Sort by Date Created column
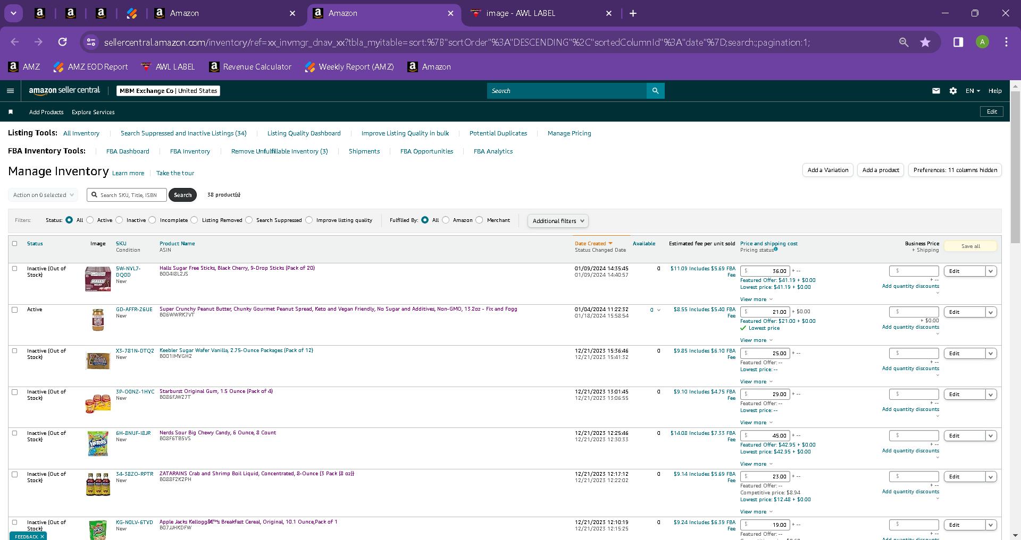Screen dimensions: 1021x540 click(x=593, y=244)
